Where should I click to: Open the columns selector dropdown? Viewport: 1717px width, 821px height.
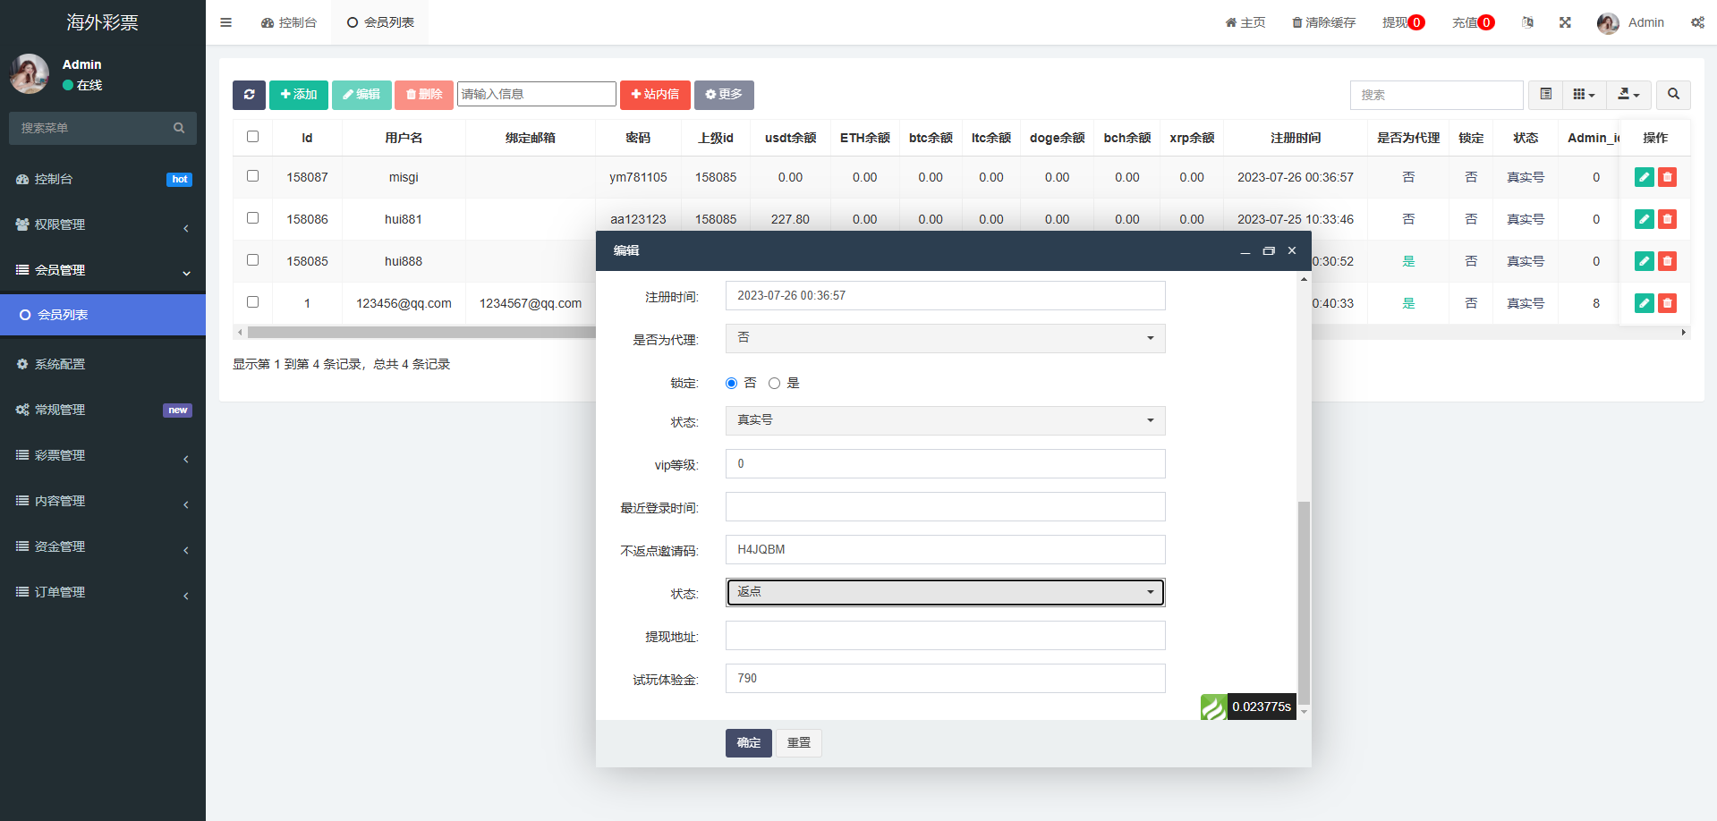point(1584,95)
